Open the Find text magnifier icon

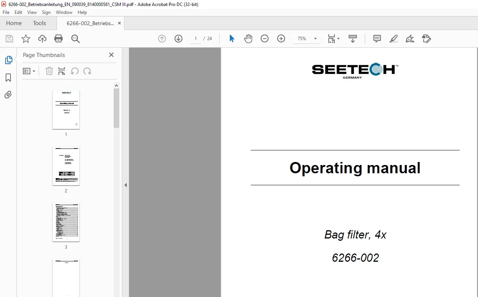pos(76,39)
